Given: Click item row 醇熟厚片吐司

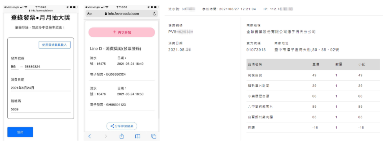Looking at the screenshot, I should pos(313,86).
